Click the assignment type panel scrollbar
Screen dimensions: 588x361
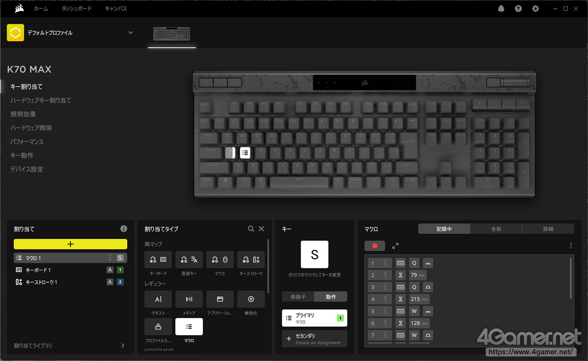click(x=268, y=266)
